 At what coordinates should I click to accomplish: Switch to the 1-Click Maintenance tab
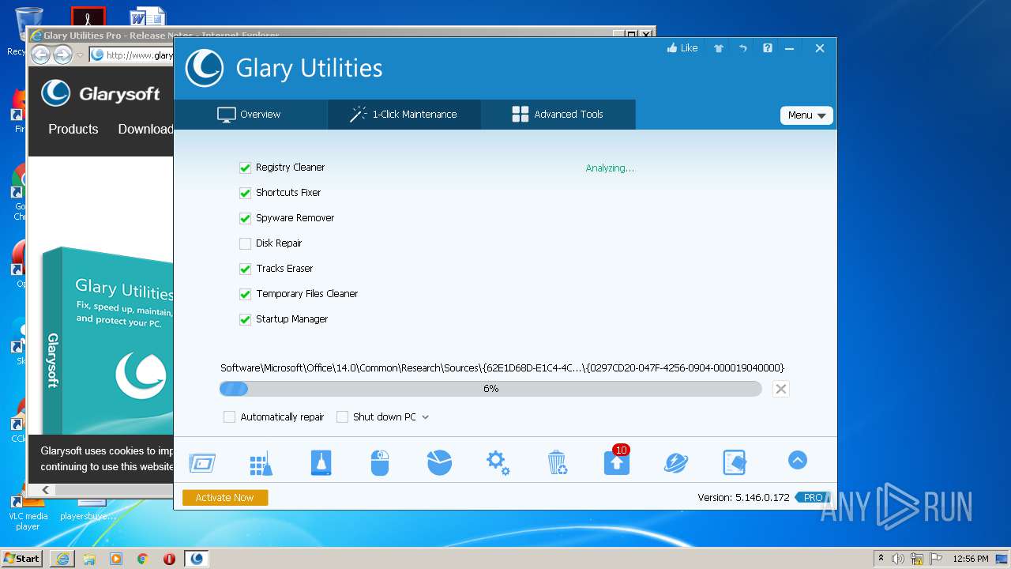tap(404, 115)
